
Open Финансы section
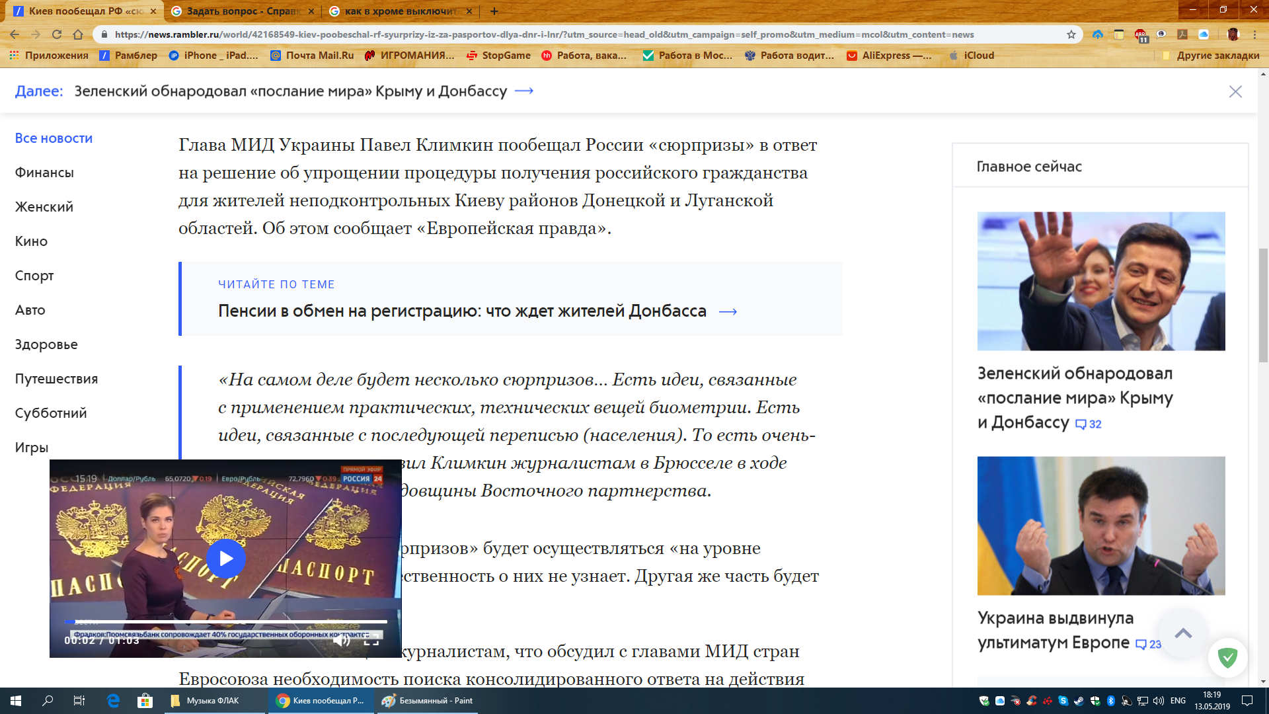pyautogui.click(x=44, y=173)
